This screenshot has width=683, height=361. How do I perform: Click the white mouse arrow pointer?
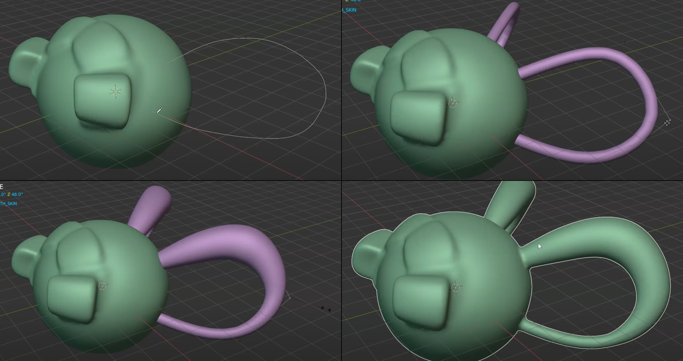(540, 246)
